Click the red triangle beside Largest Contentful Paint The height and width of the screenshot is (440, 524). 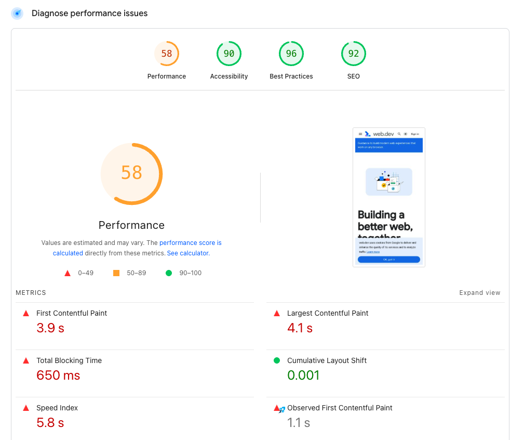[277, 313]
